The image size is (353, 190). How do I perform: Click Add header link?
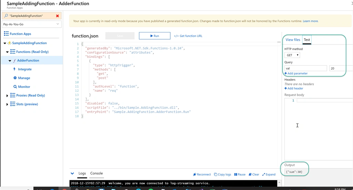click(x=294, y=89)
